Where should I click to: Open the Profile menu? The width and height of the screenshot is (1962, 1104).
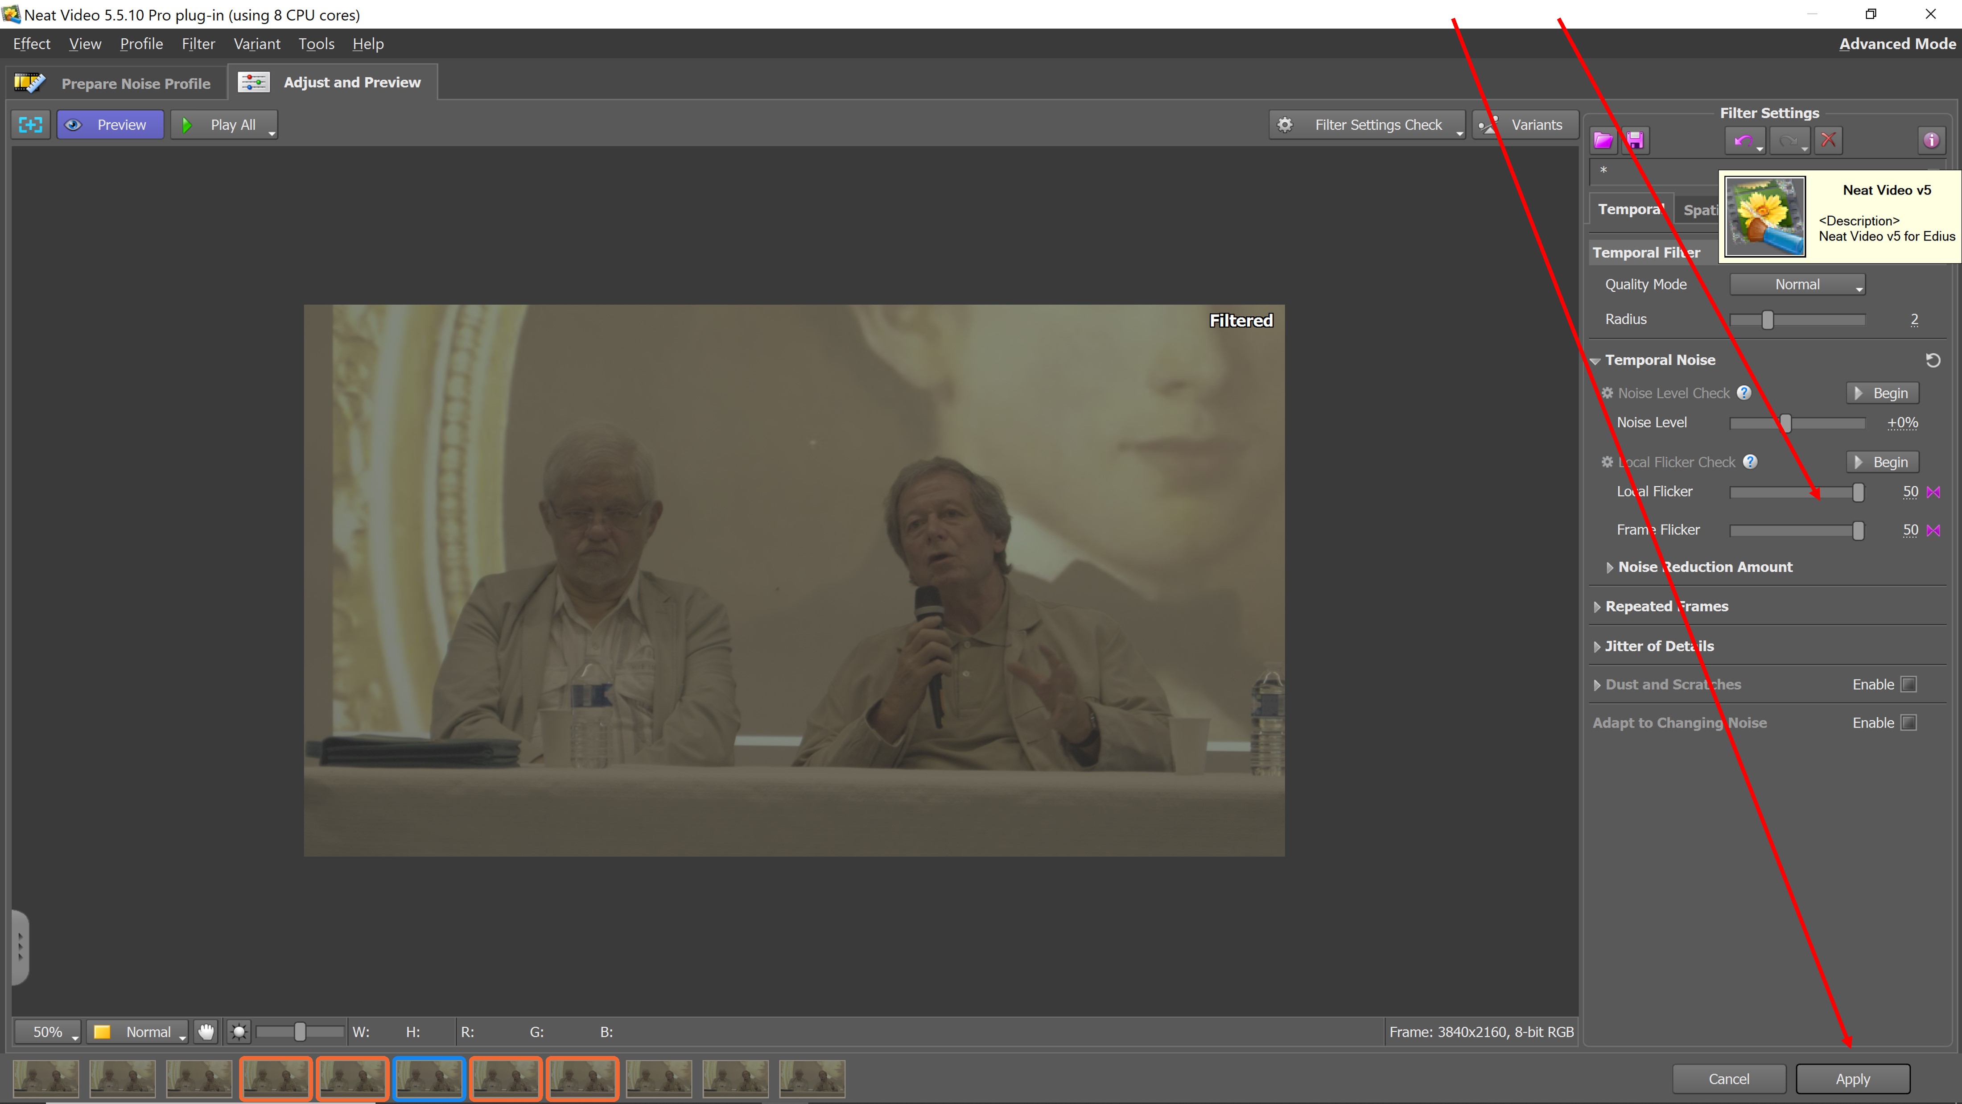[x=141, y=44]
